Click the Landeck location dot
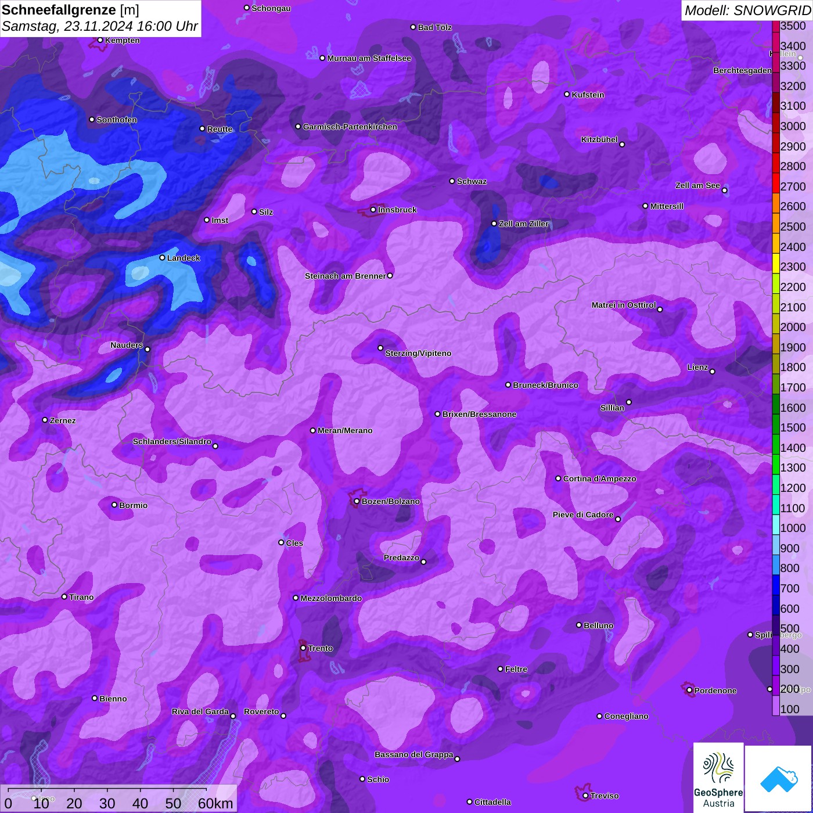Image resolution: width=813 pixels, height=813 pixels. 162,258
